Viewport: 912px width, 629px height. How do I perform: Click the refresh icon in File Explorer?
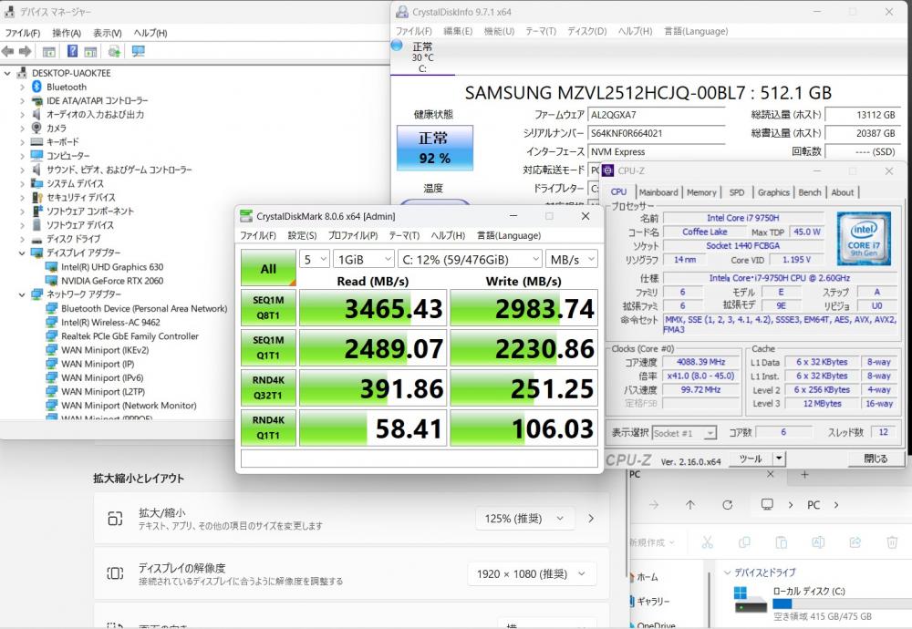(x=727, y=505)
